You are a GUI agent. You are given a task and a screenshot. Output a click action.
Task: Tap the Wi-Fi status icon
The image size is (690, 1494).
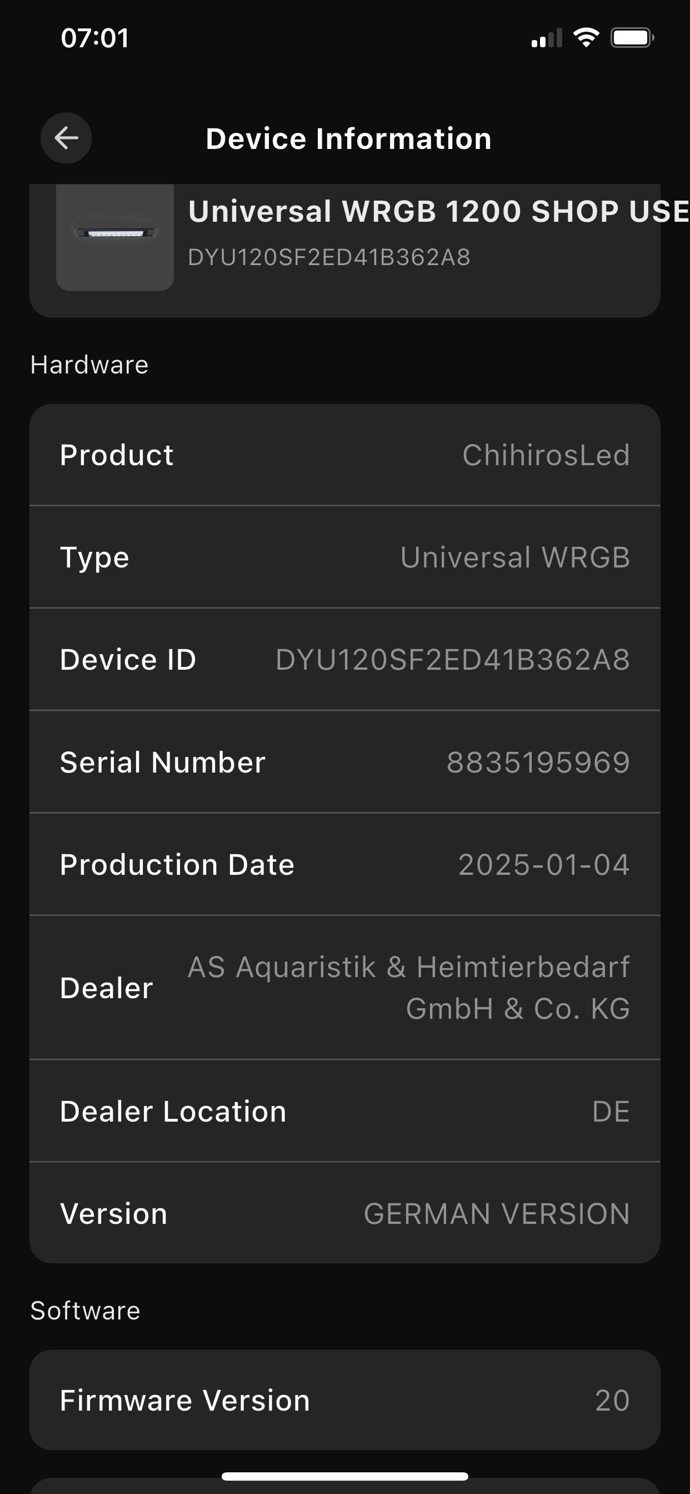pos(586,38)
